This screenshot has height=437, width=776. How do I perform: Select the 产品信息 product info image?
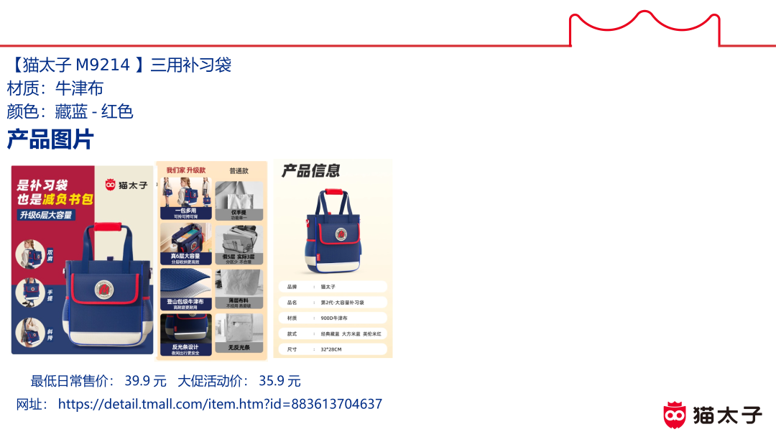333,259
